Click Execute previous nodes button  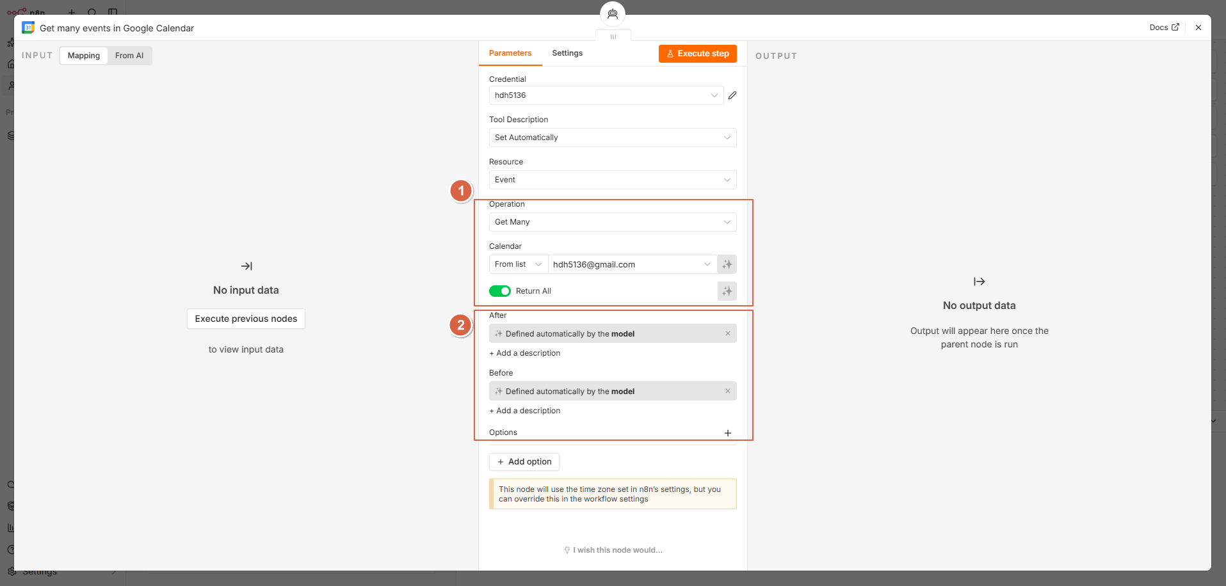(x=246, y=319)
